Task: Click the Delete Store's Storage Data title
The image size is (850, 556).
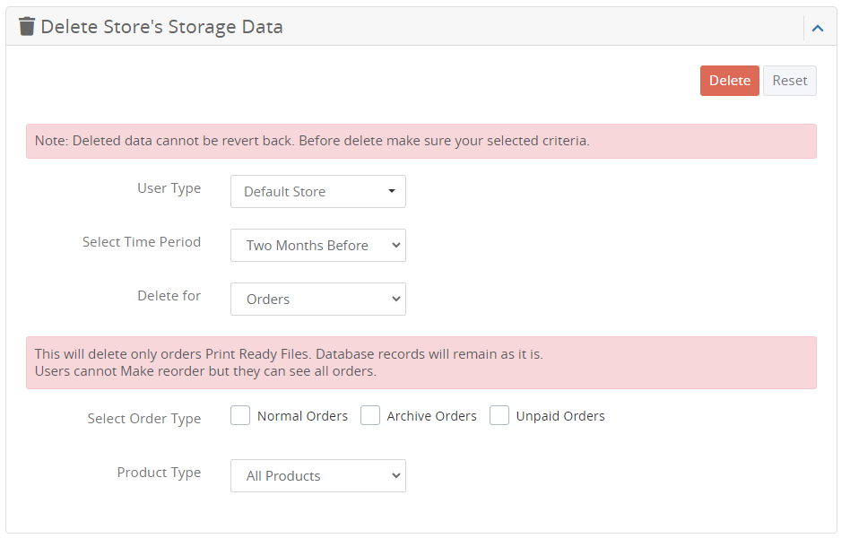Action: pyautogui.click(x=161, y=26)
